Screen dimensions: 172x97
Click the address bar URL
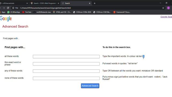[45, 8]
